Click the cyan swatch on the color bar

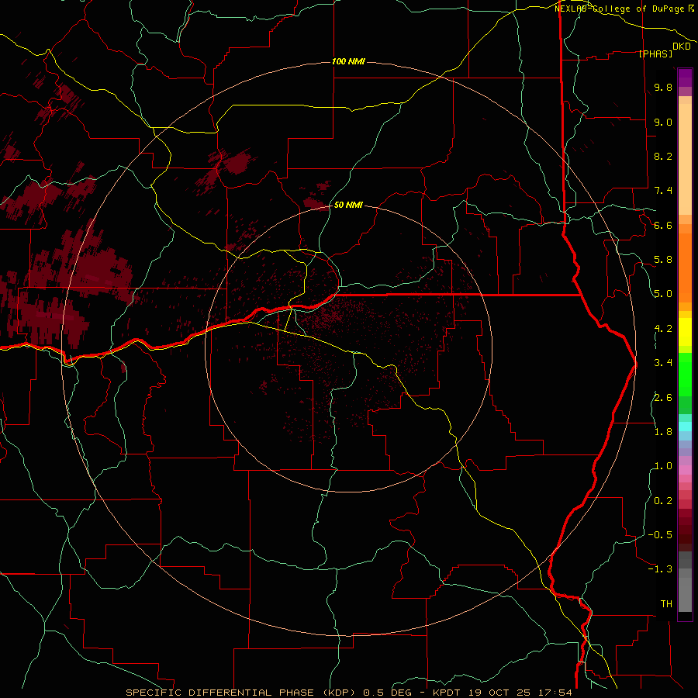click(685, 427)
